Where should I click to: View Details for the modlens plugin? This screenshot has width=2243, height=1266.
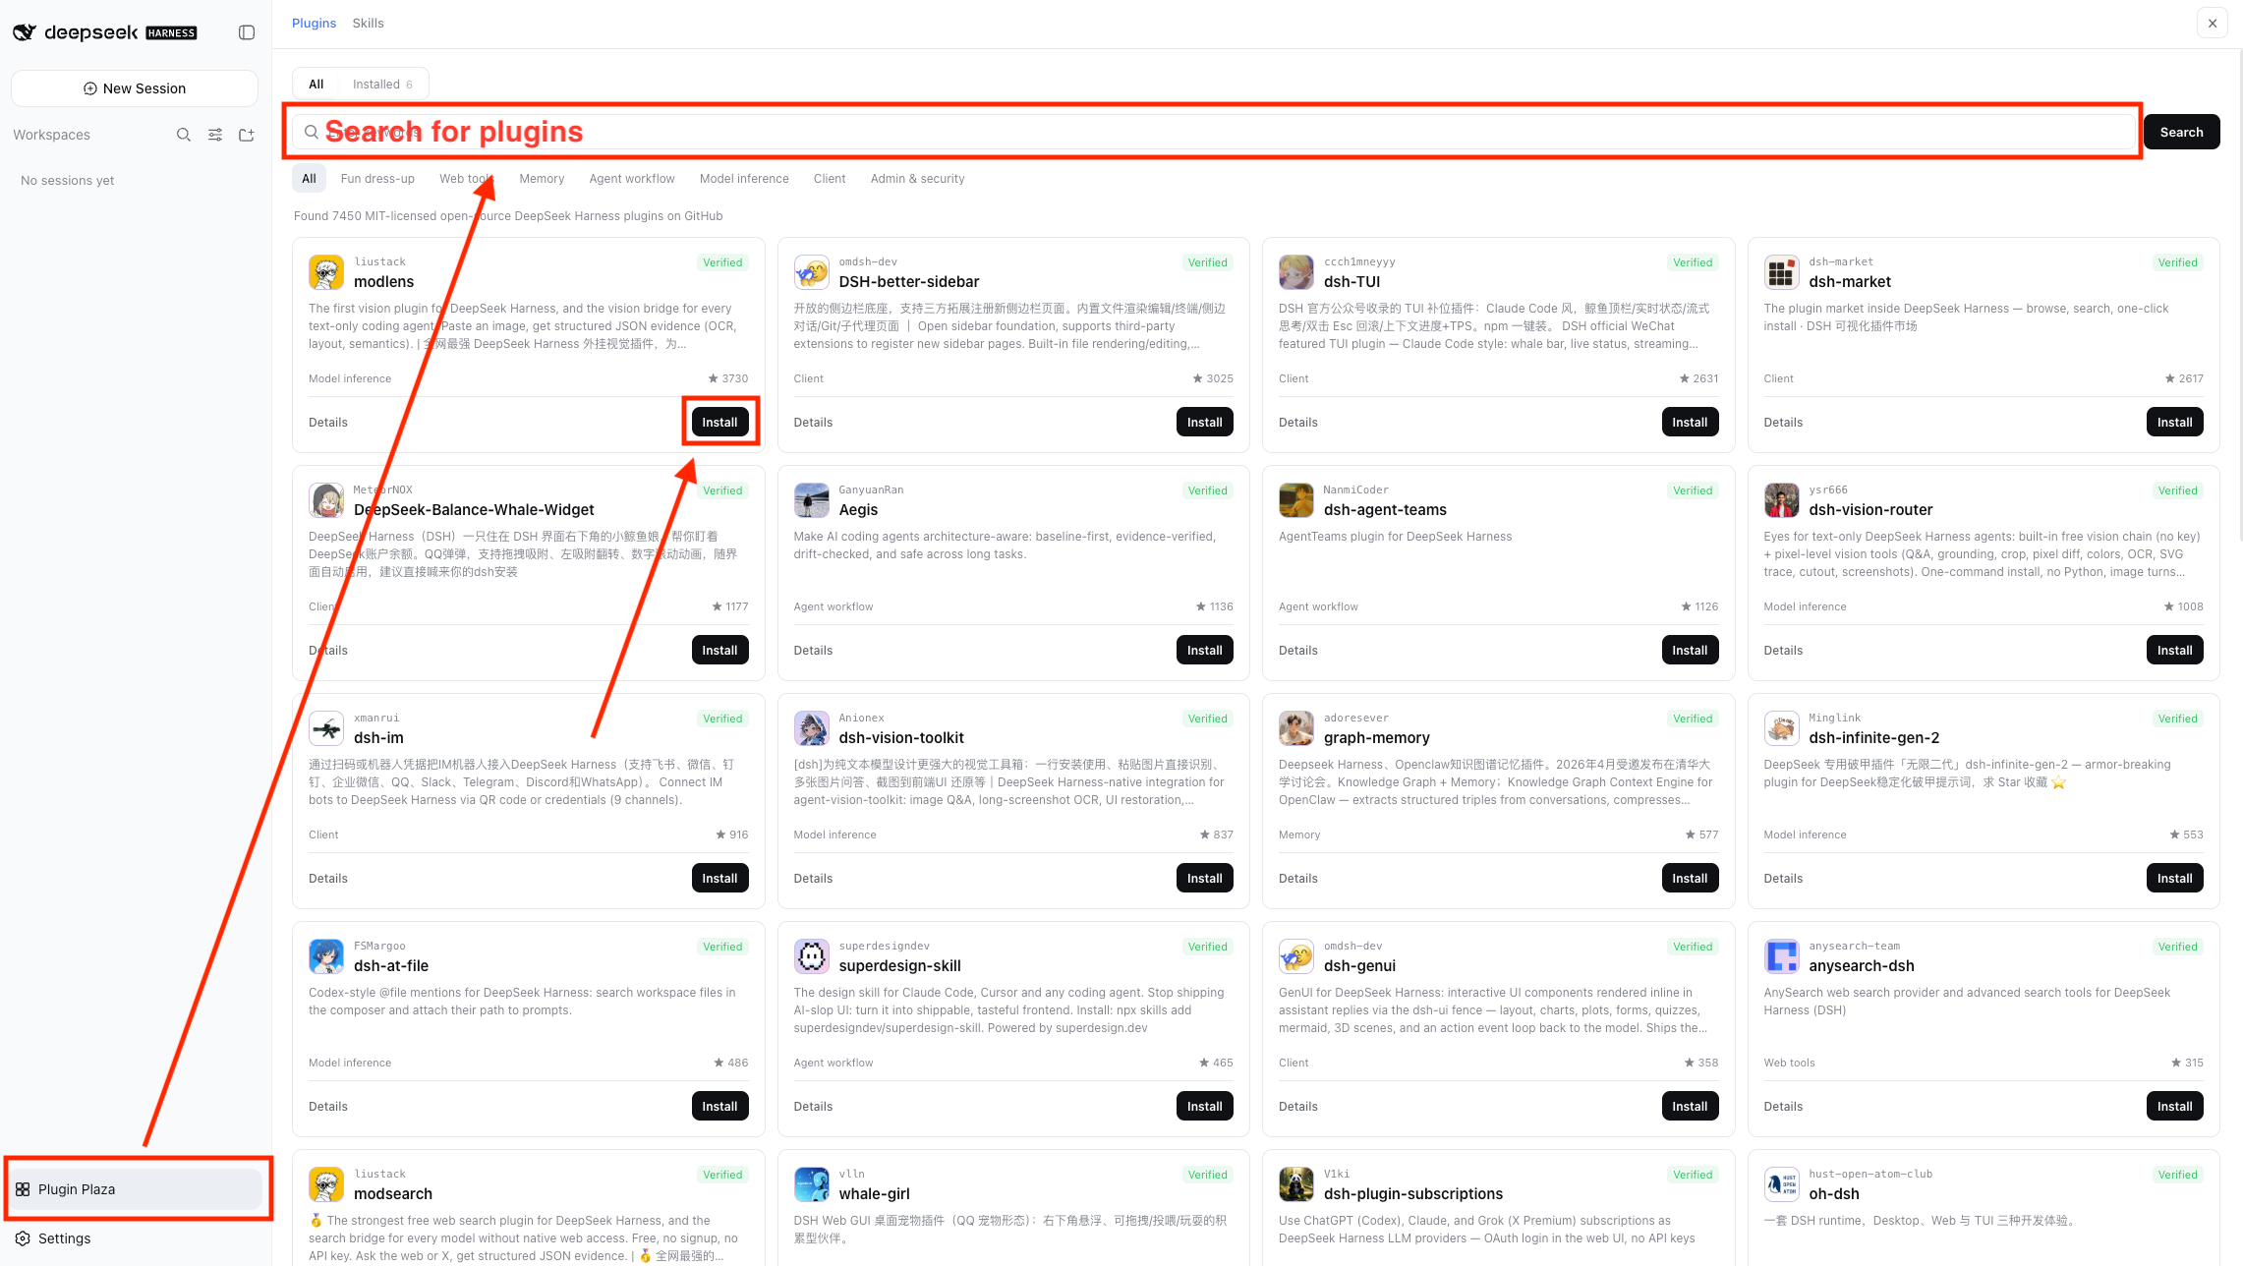pos(328,423)
